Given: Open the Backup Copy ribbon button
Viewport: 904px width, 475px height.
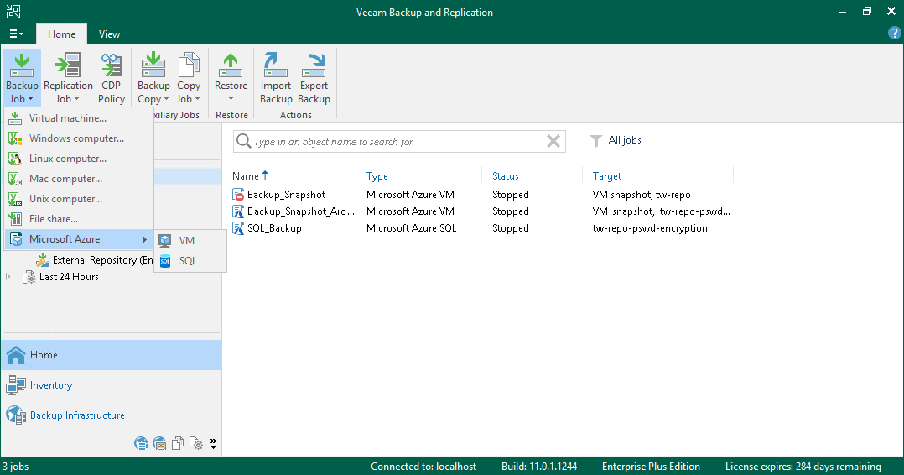Looking at the screenshot, I should pyautogui.click(x=153, y=78).
